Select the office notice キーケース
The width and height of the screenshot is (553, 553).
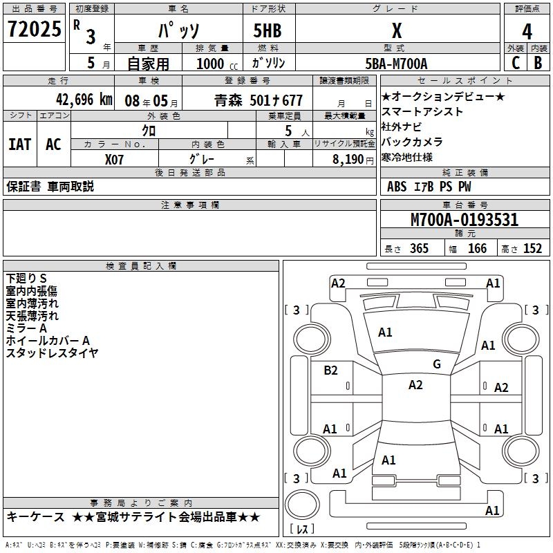[x=36, y=517]
